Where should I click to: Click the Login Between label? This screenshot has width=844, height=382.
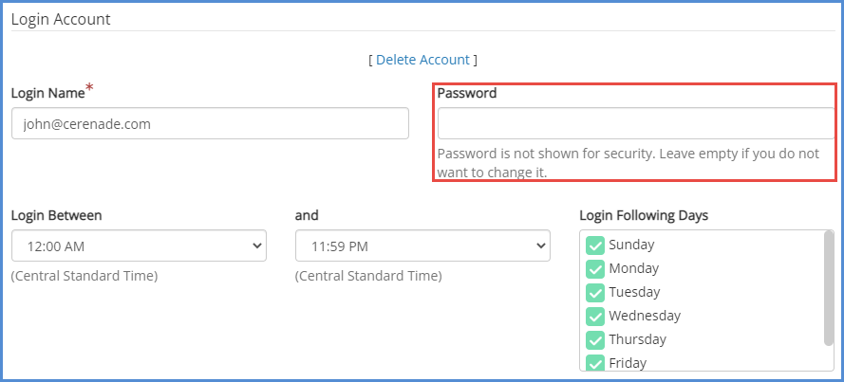[56, 215]
